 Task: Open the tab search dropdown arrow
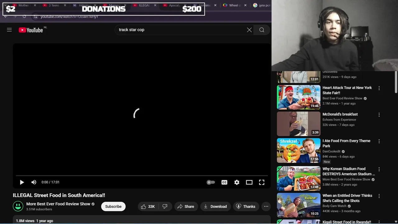click(5, 5)
